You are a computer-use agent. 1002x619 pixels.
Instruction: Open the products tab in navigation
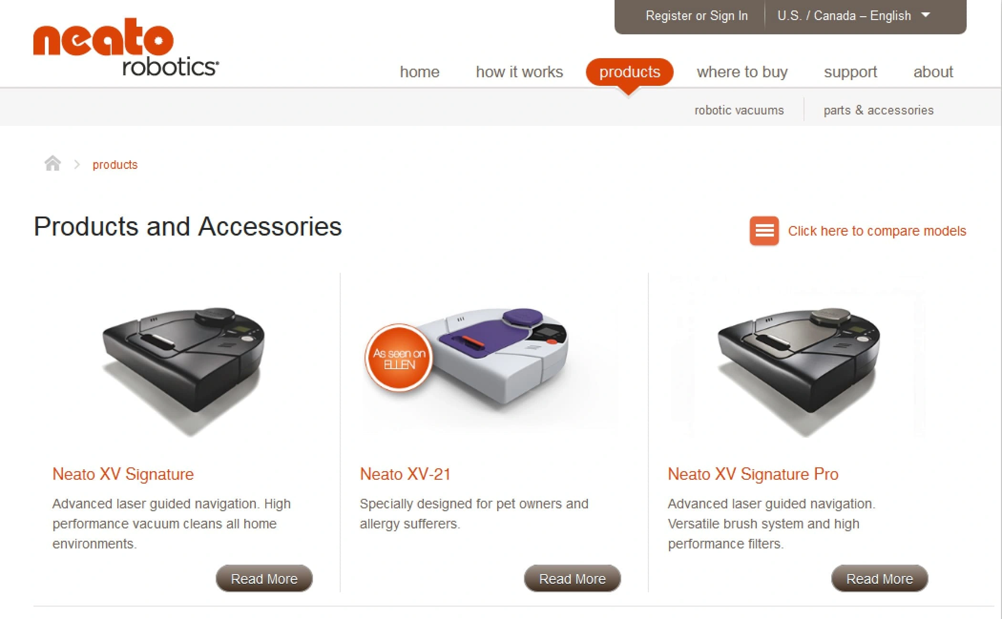click(629, 72)
